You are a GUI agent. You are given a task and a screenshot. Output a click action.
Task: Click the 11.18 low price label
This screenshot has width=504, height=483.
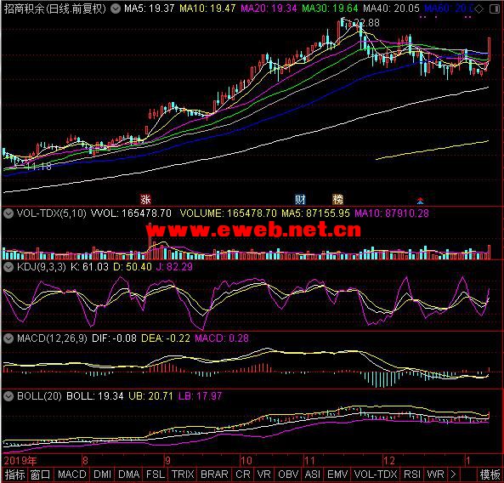coord(38,167)
